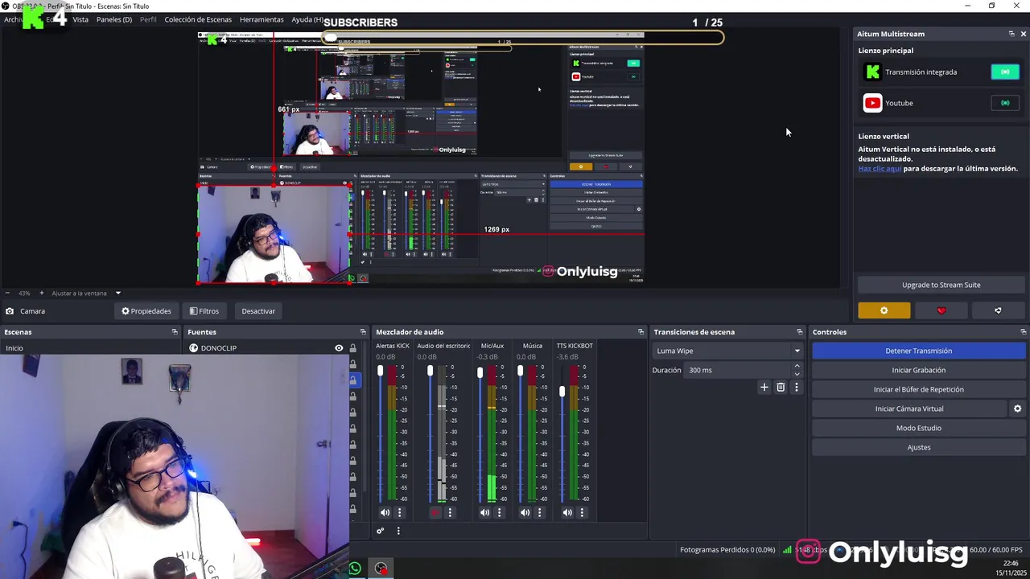1030x579 pixels.
Task: Start the replay buffer (Búfer de Repetición)
Action: pyautogui.click(x=918, y=389)
